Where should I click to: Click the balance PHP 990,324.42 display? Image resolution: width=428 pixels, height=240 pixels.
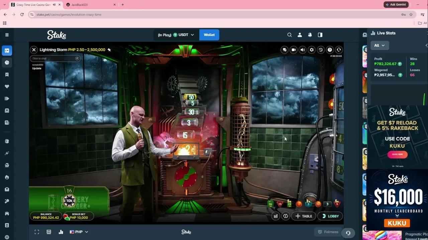pos(46,216)
